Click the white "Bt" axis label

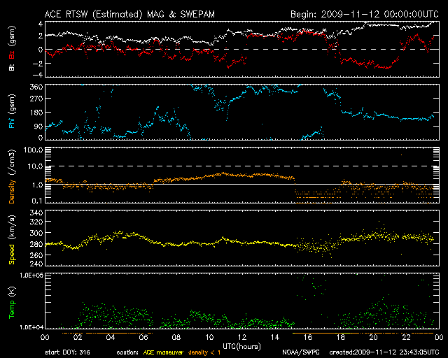point(12,67)
